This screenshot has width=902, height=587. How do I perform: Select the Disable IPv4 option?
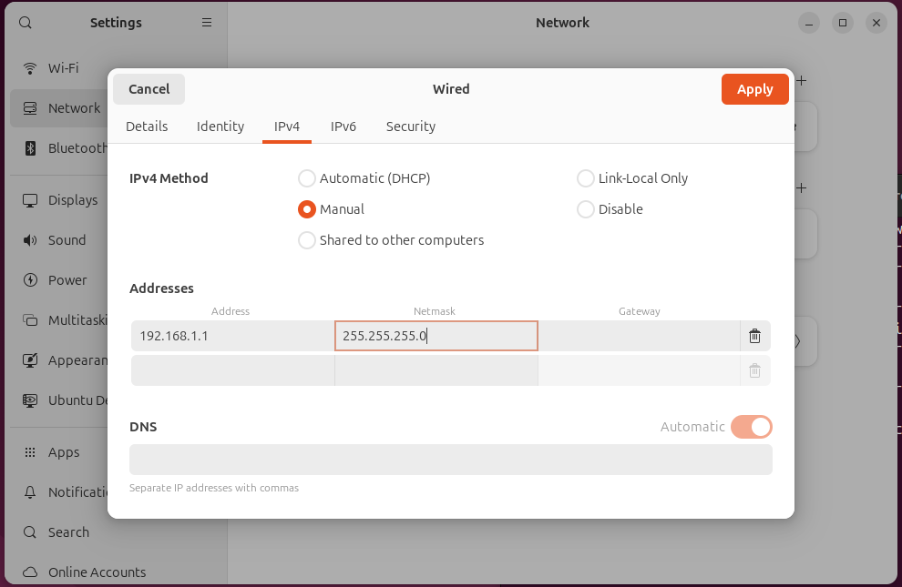pyautogui.click(x=586, y=209)
